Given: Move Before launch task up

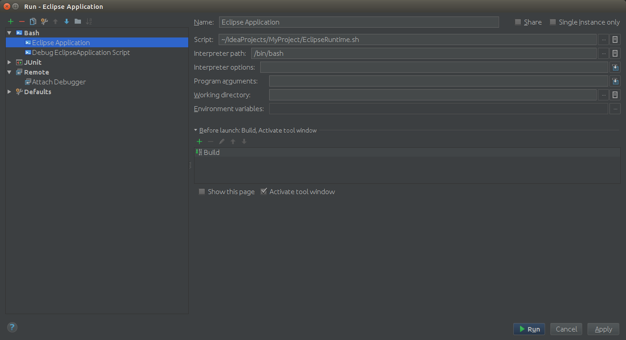Looking at the screenshot, I should point(233,141).
